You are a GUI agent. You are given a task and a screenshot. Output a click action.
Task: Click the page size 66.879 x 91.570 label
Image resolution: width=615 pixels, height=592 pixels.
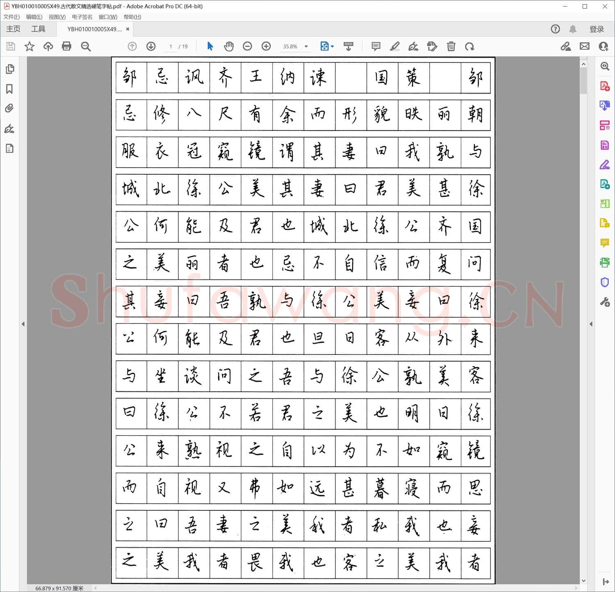59,588
